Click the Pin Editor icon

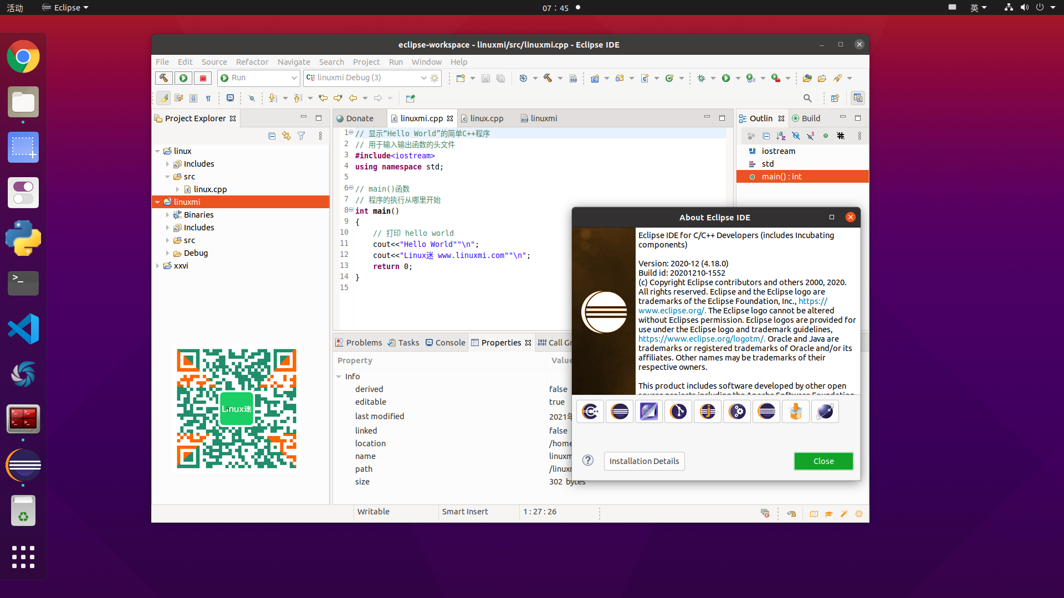click(x=411, y=98)
